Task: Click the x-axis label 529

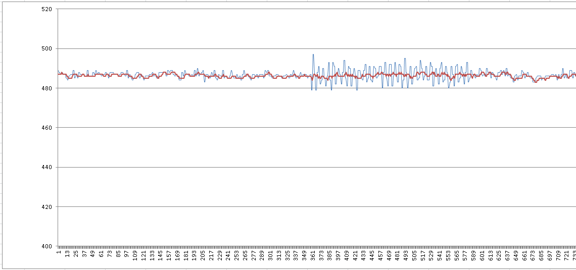Action: click(x=431, y=255)
